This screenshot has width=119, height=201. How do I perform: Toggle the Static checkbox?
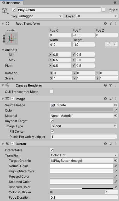point(104,10)
